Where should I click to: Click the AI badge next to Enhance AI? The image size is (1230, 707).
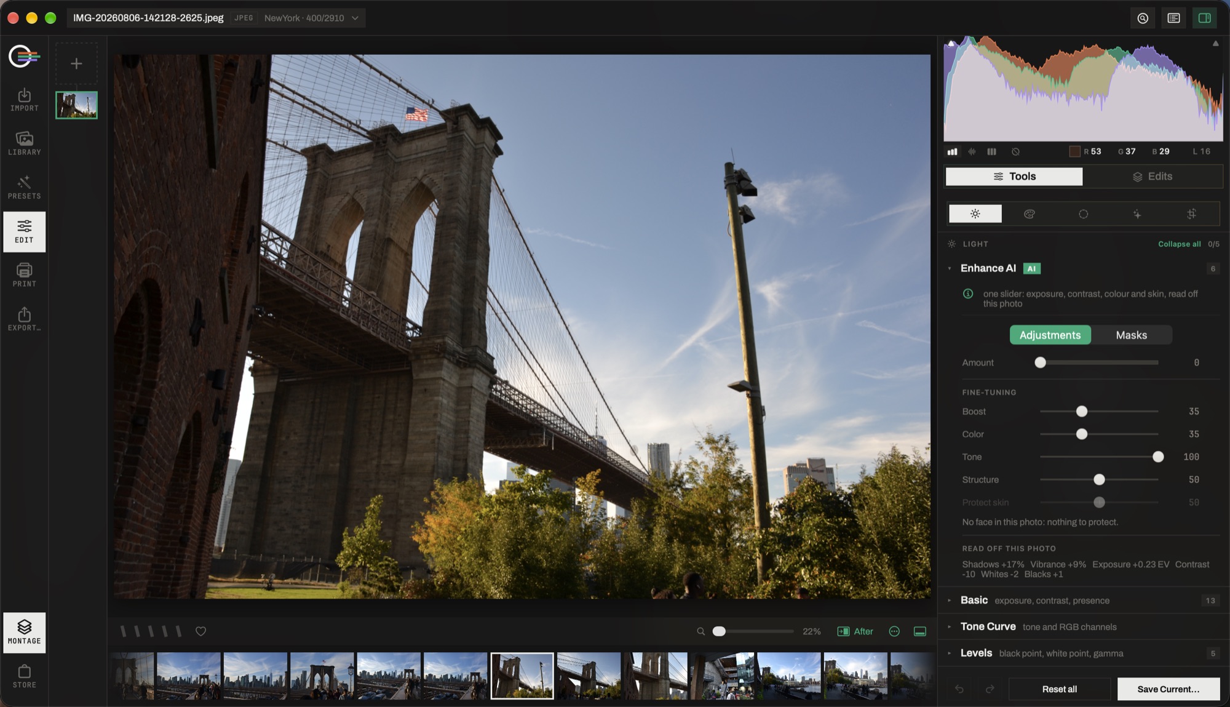click(x=1031, y=269)
